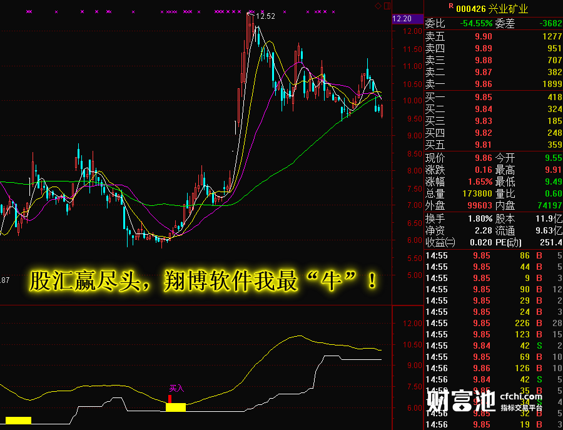Select the 14:55 trade tick with volume 90
Viewport: 563px width, 430px height.
494,289
